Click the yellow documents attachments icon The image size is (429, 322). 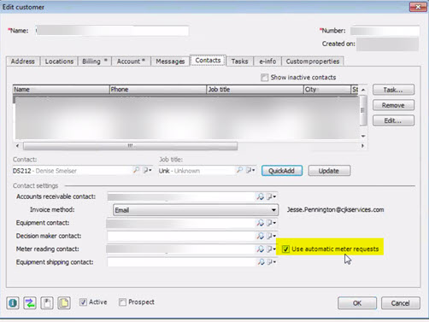[64, 303]
